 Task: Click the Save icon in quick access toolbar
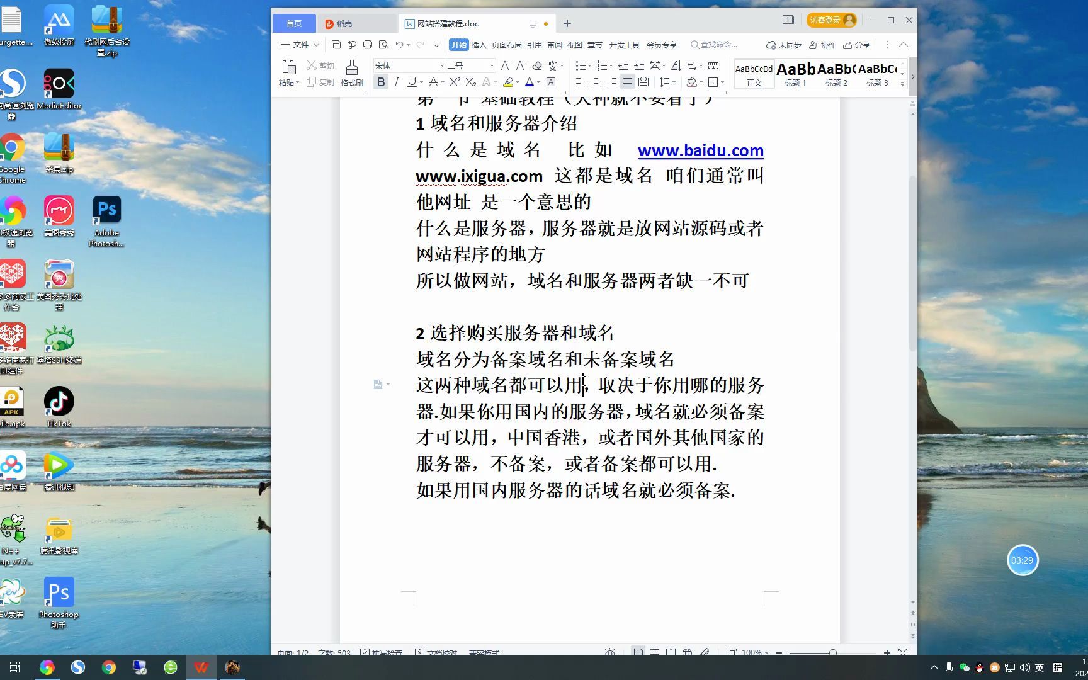336,45
